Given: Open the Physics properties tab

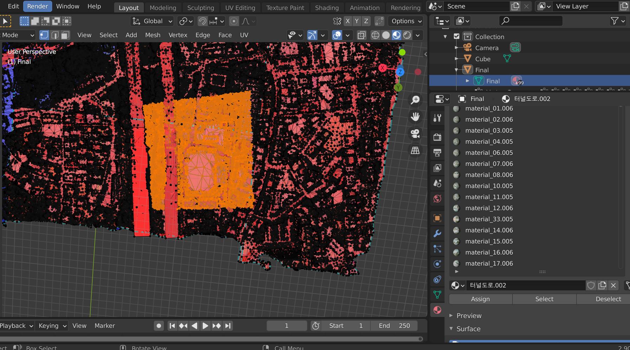Looking at the screenshot, I should [x=437, y=264].
